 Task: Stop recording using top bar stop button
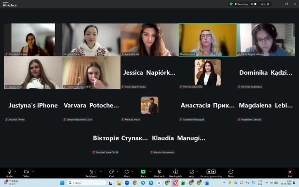[x=256, y=4]
